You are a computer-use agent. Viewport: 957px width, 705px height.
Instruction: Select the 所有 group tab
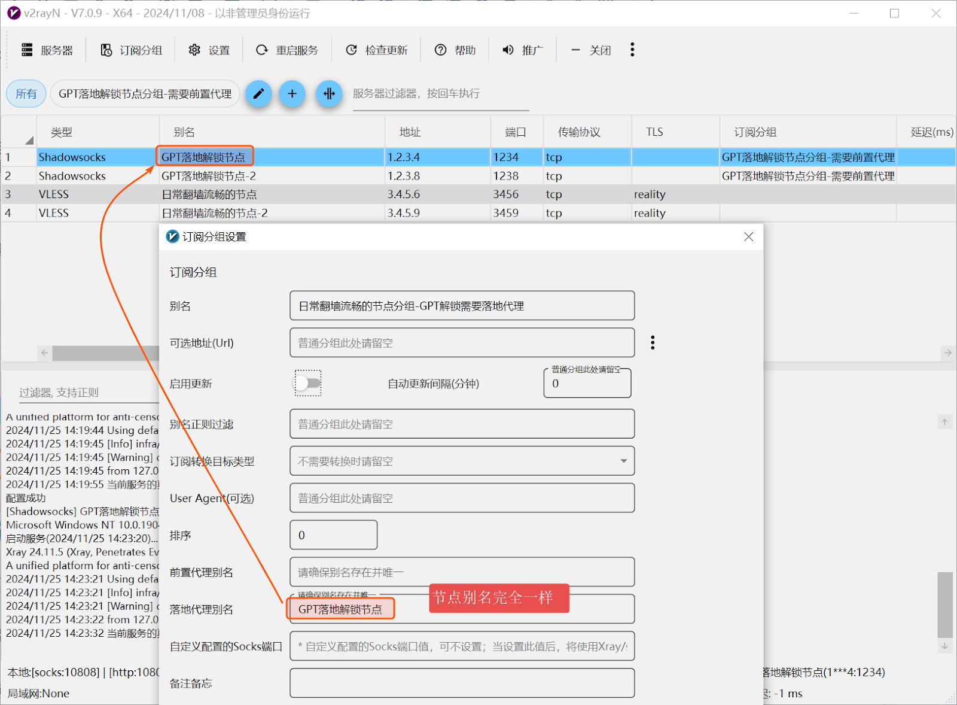click(26, 94)
